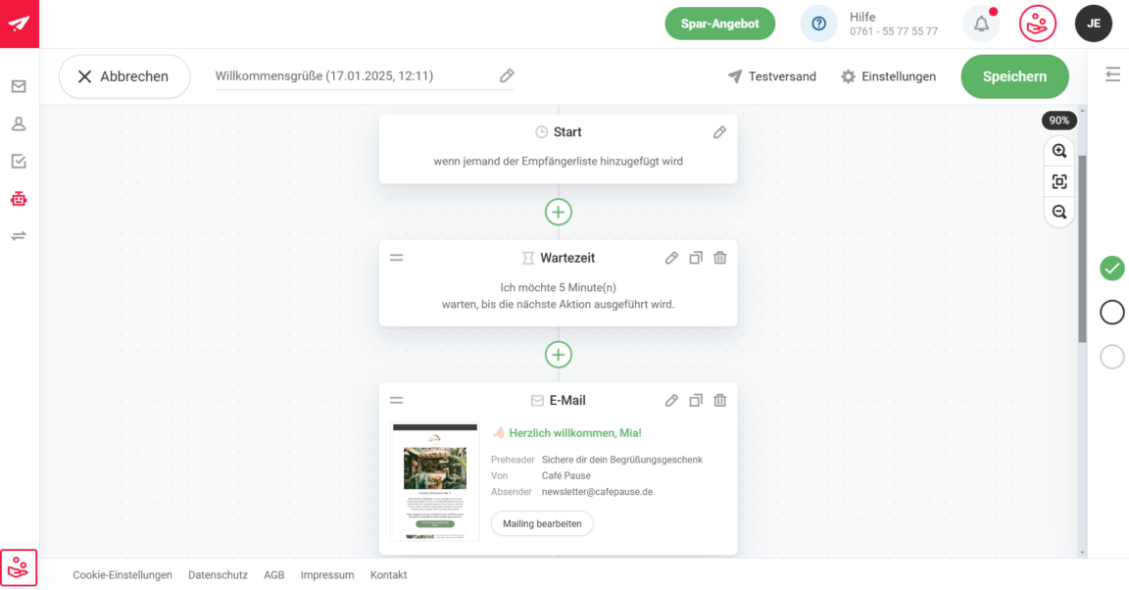
Task: Click the zoom in magnifier icon
Action: 1059,151
